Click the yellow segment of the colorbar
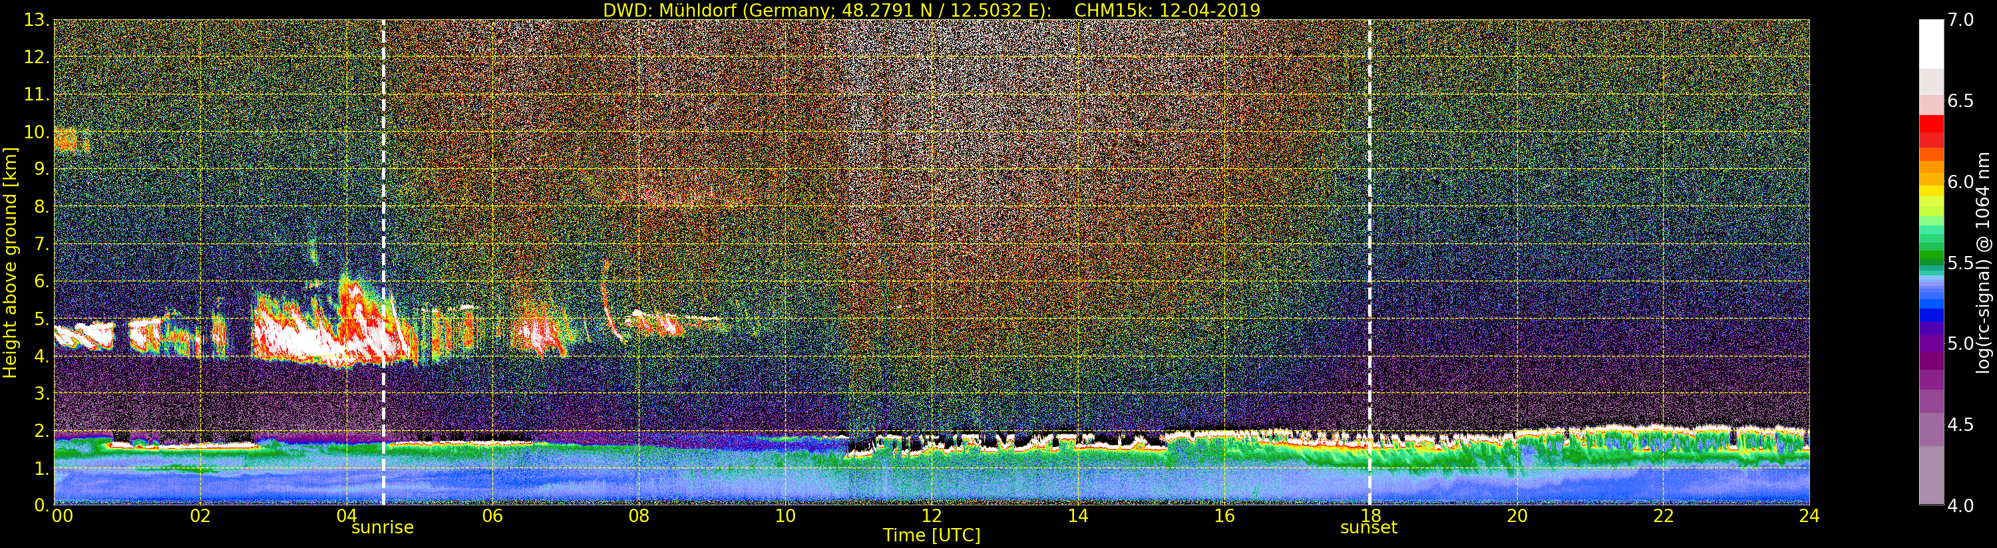The height and width of the screenshot is (548, 1997). point(1931,192)
